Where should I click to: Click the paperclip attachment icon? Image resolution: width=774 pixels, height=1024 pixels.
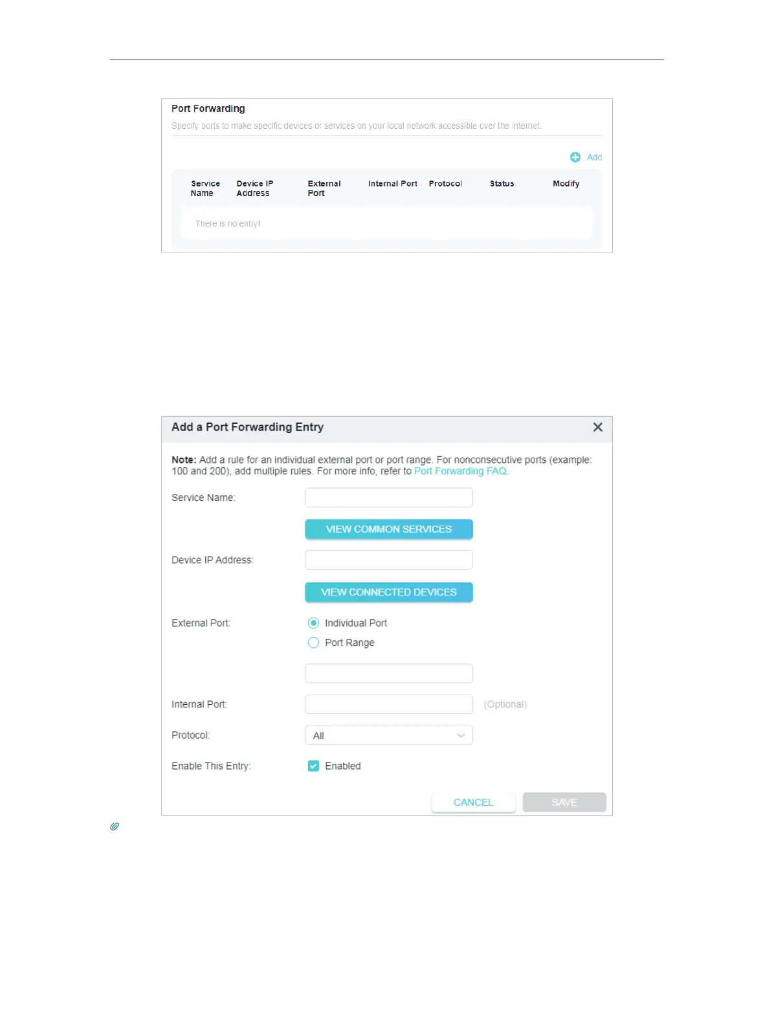coord(115,827)
